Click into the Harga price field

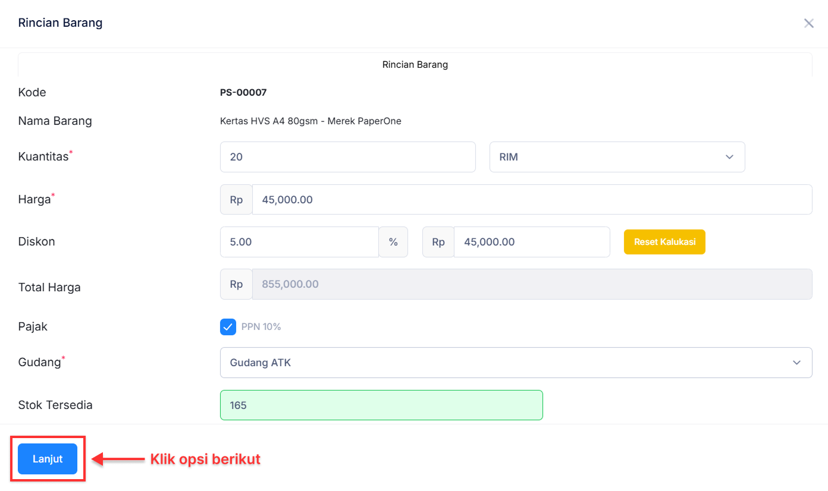[x=532, y=200]
